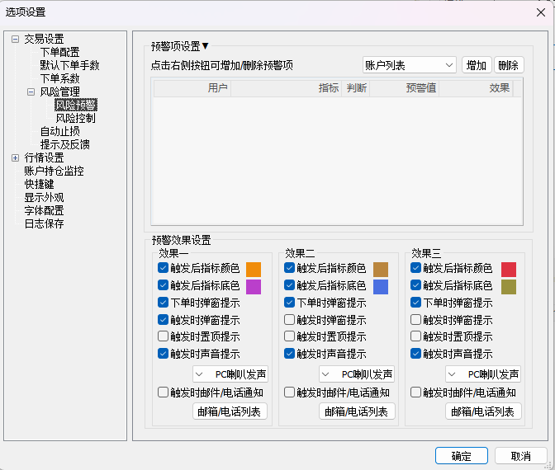Viewport: 555px width, 470px height.
Task: Enable 效果三 触发时弹窗提示
Action: (x=416, y=319)
